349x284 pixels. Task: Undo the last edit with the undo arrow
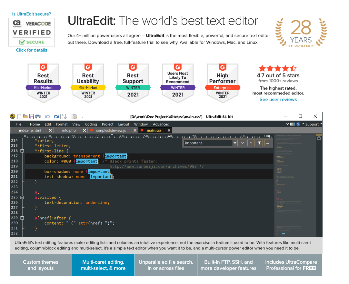(x=47, y=116)
